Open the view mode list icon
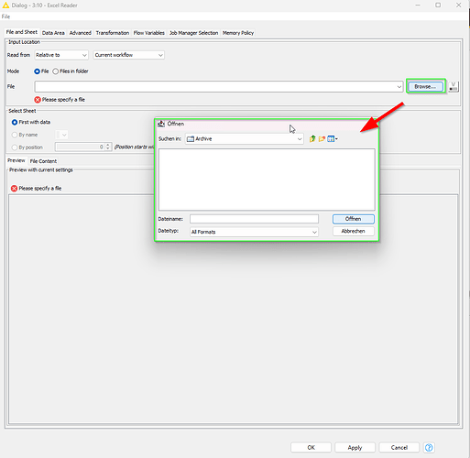Viewport: 470px width, 458px height. pyautogui.click(x=333, y=139)
